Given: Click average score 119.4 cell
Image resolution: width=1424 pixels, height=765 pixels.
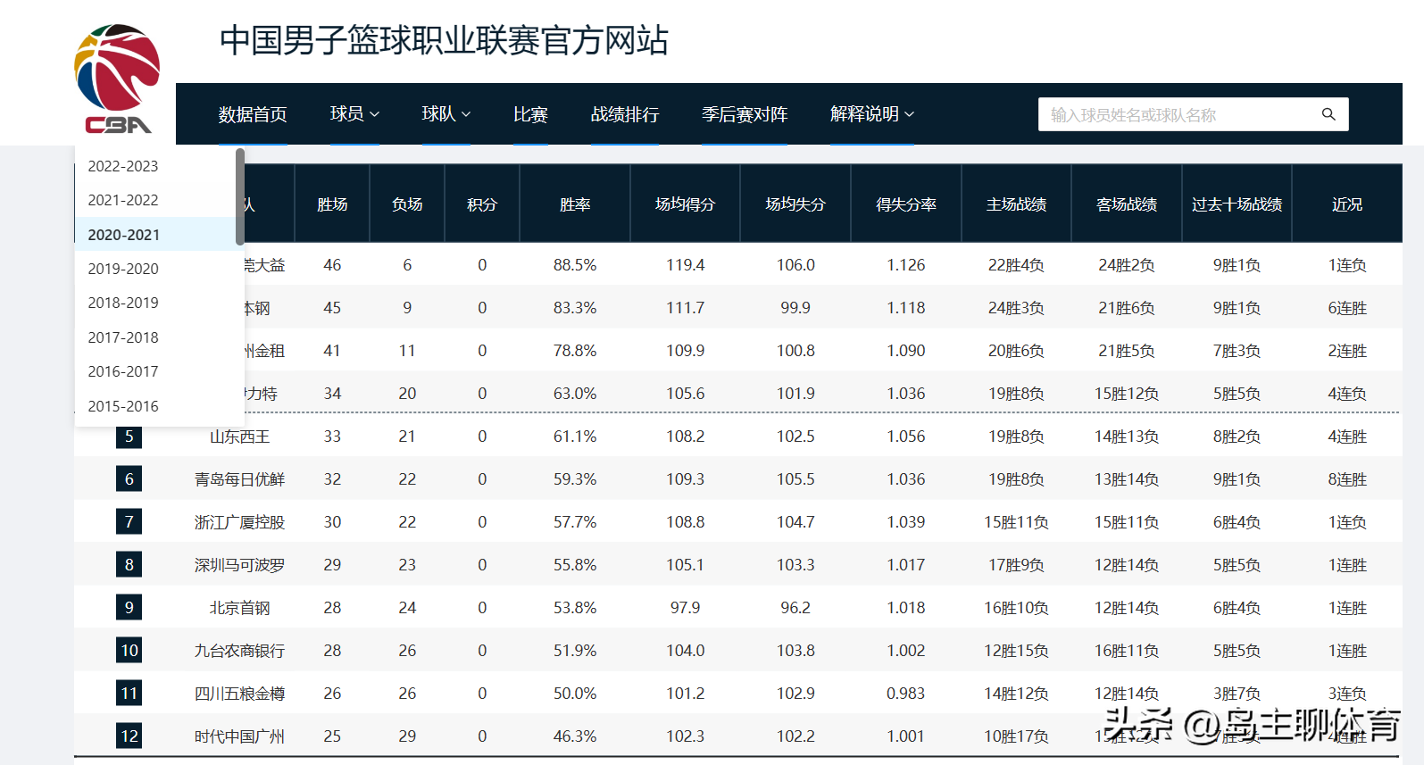Looking at the screenshot, I should pyautogui.click(x=686, y=265).
